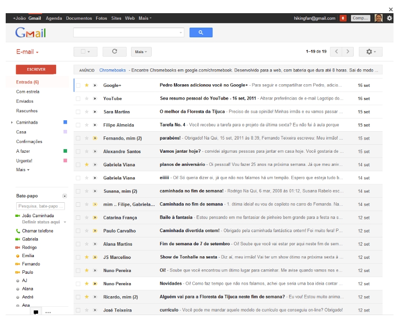Image resolution: width=397 pixels, height=319 pixels.
Task: Click the red notification counter badge
Action: tap(343, 18)
